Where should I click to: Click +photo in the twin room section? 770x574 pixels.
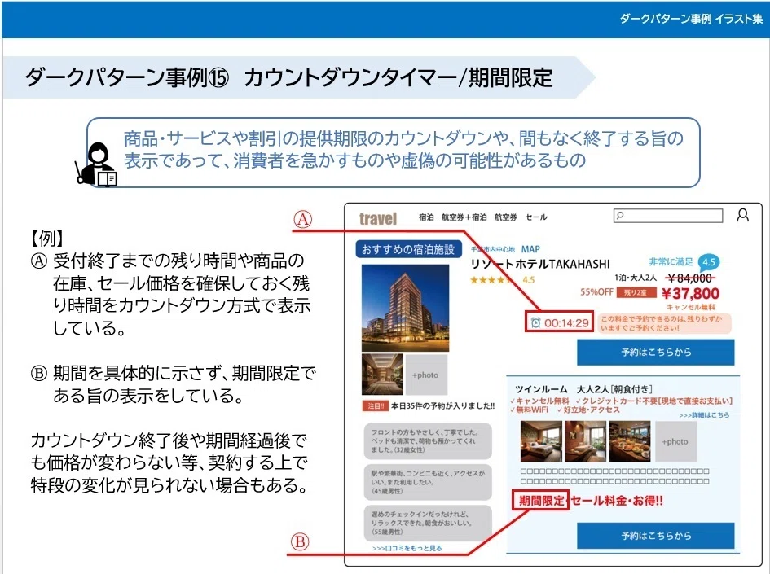[675, 441]
